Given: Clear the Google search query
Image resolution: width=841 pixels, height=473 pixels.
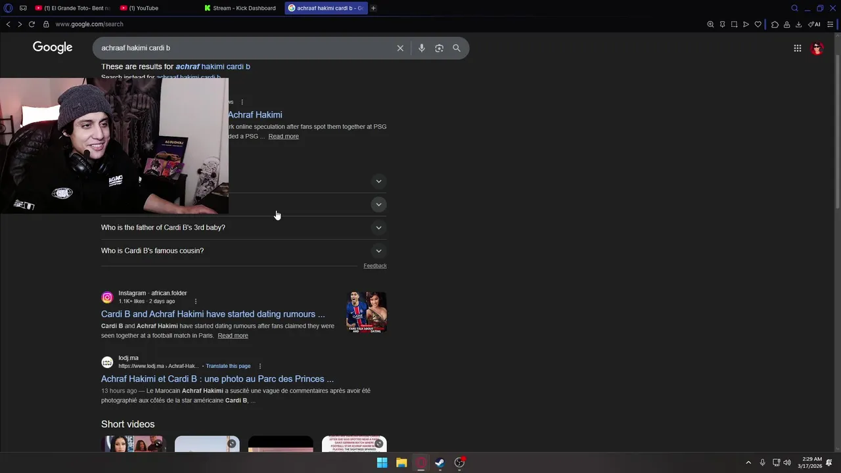Looking at the screenshot, I should pyautogui.click(x=400, y=48).
